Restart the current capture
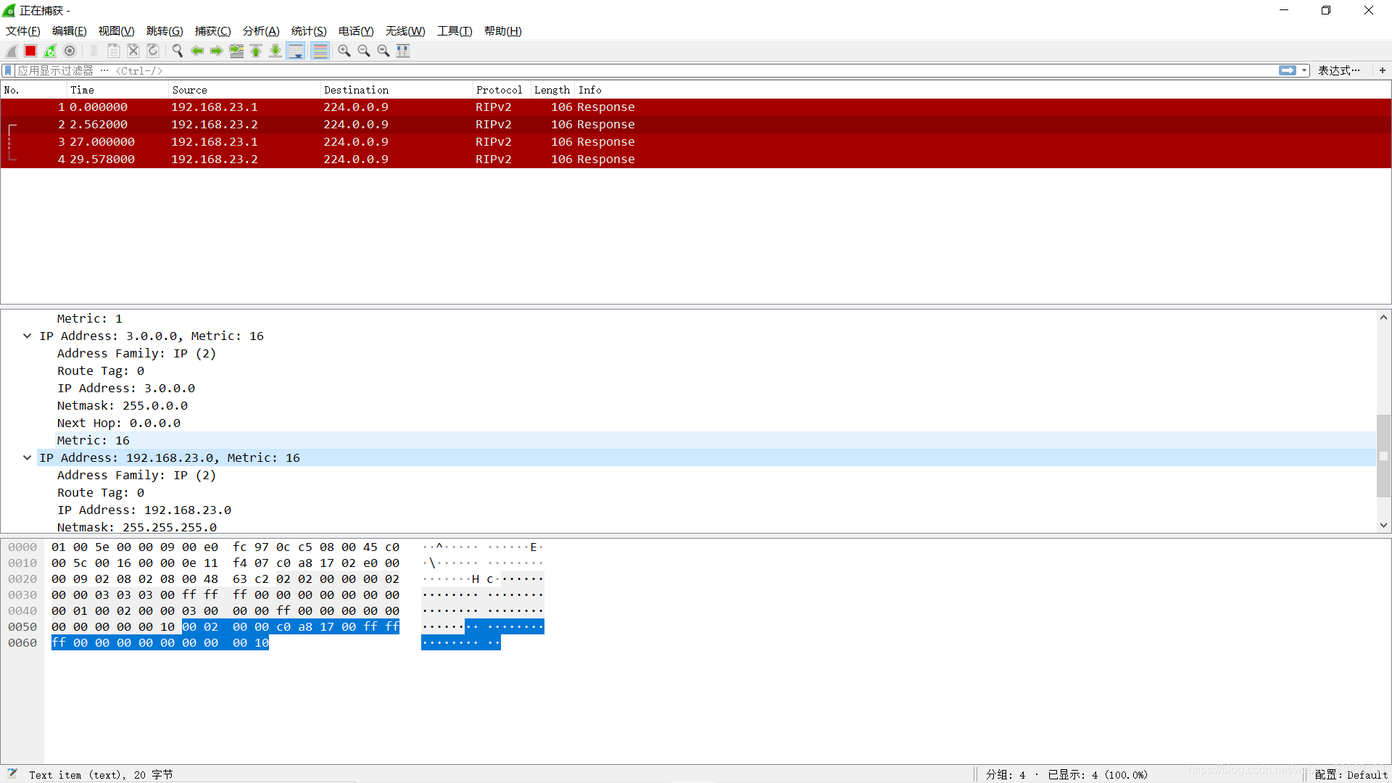 (x=50, y=51)
